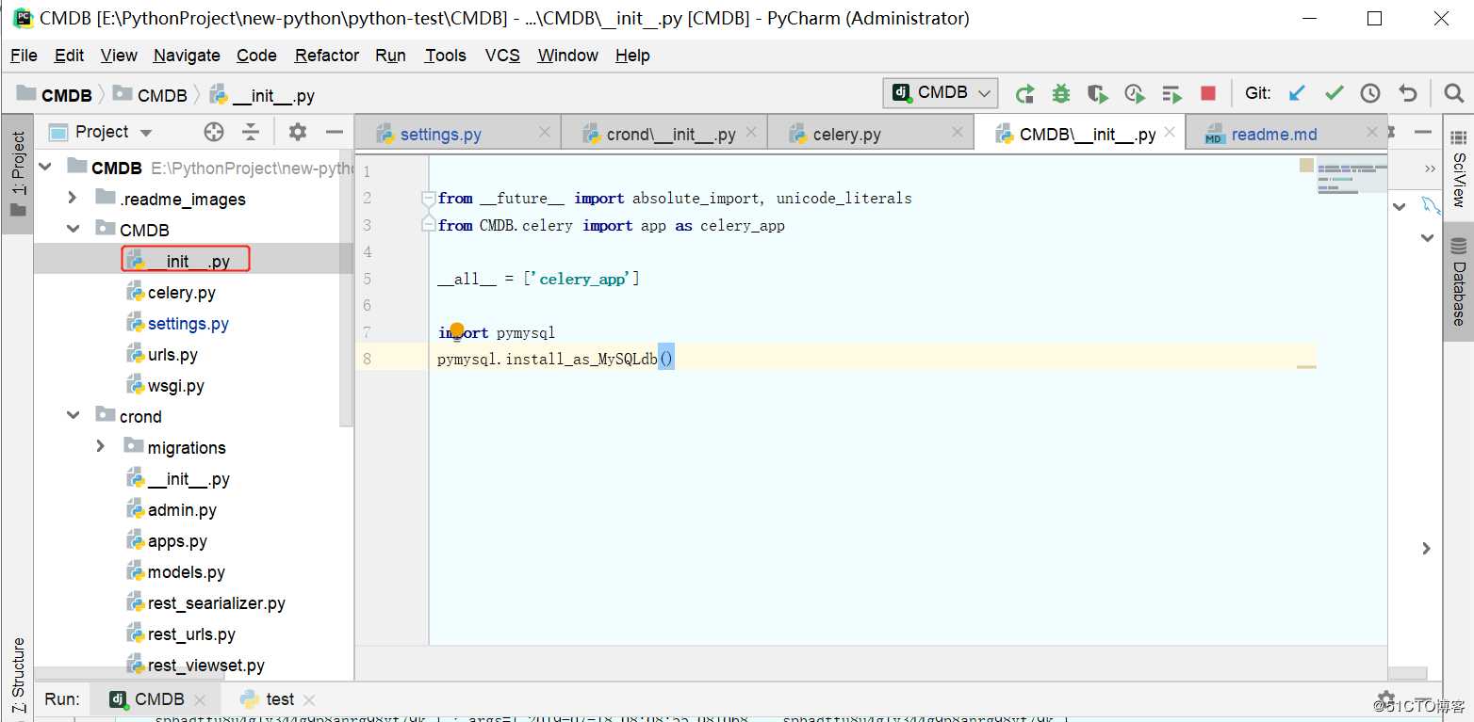Viewport: 1474px width, 722px height.
Task: Open the Refactor menu
Action: click(326, 56)
